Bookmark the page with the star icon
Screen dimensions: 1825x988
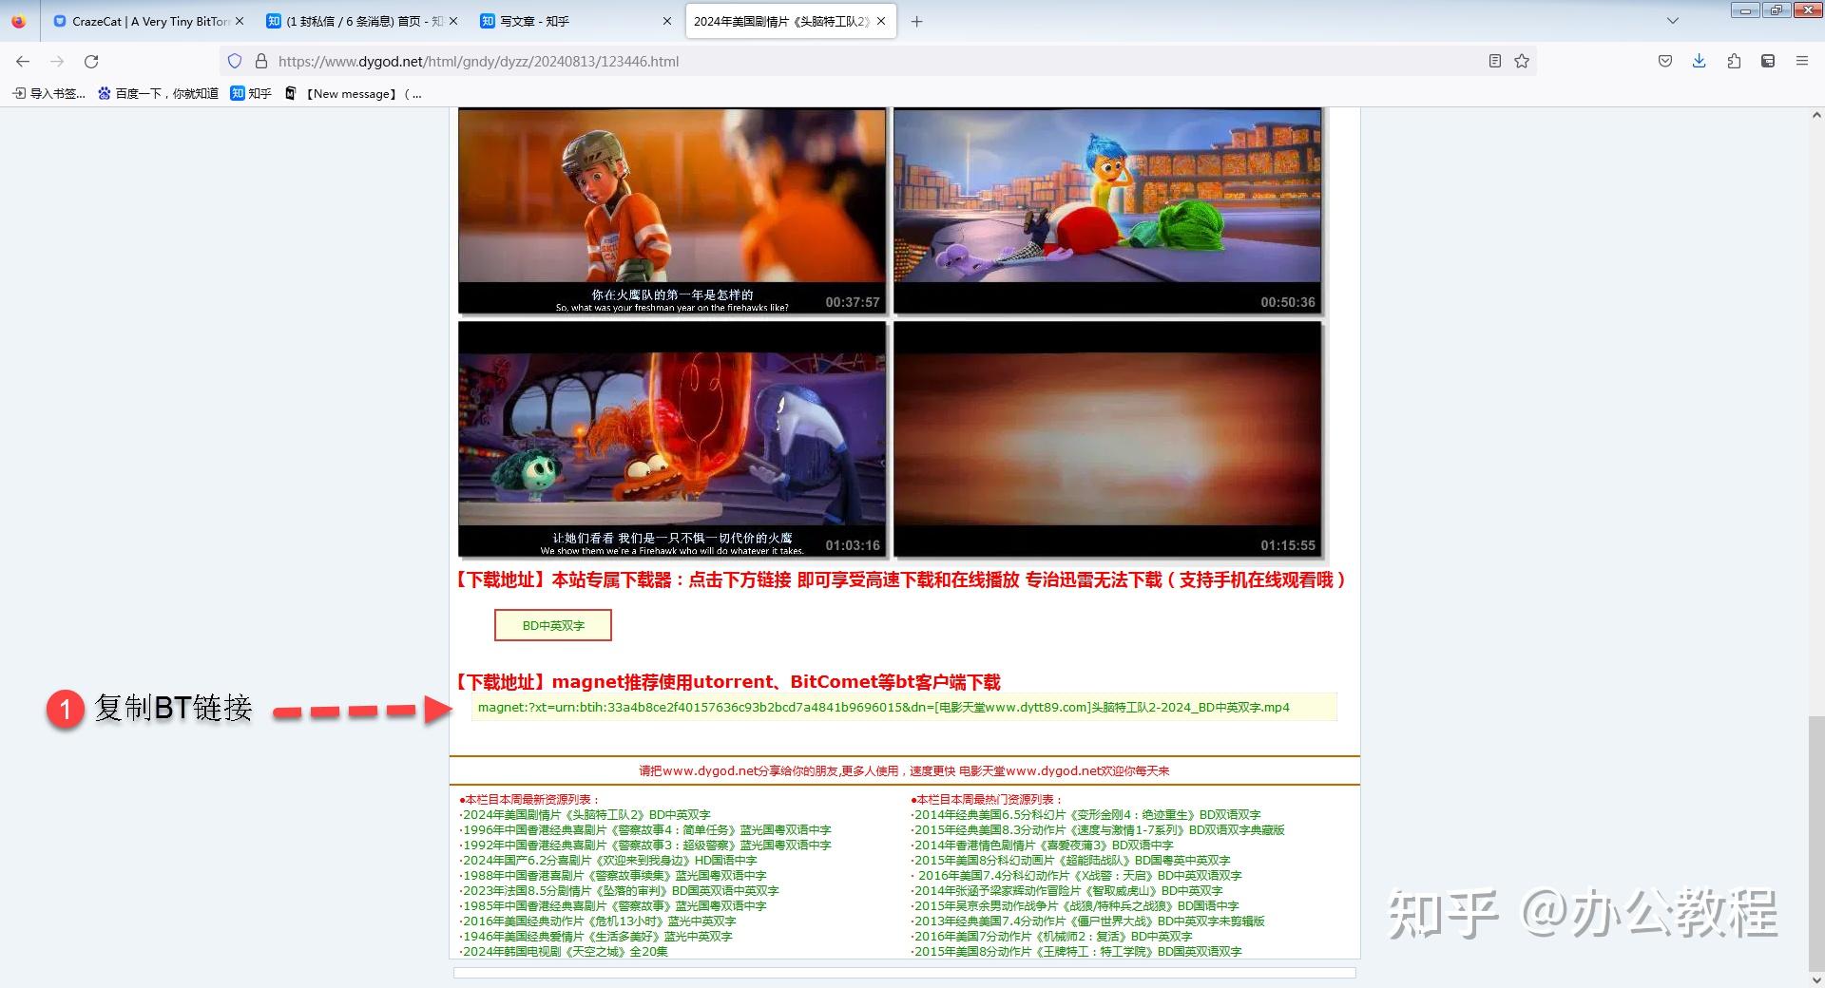(1522, 61)
